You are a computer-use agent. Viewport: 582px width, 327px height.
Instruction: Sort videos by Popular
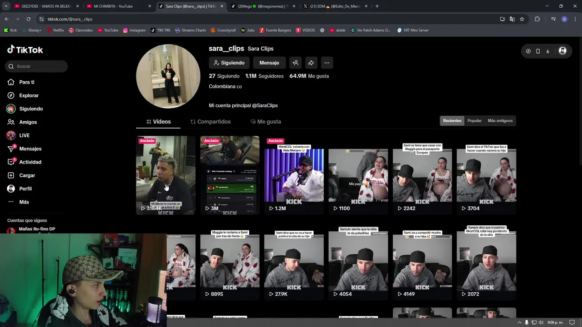pos(474,121)
